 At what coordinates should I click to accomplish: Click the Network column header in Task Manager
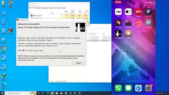click(85, 12)
